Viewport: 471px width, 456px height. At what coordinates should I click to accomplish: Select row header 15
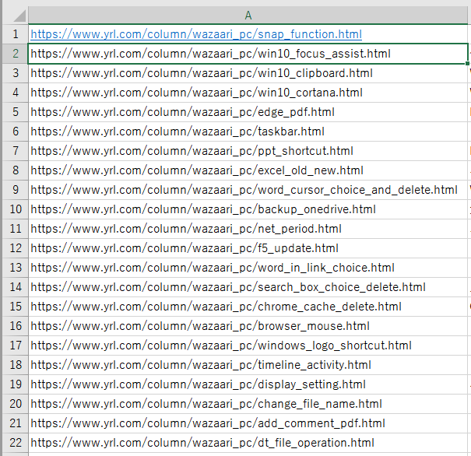[x=16, y=307]
